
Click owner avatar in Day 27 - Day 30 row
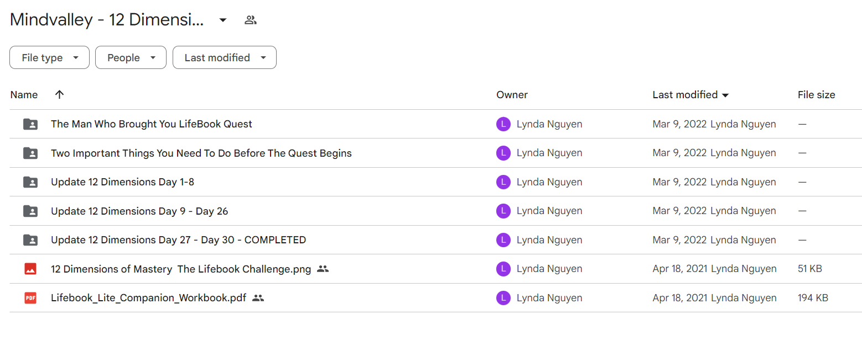[x=503, y=240]
